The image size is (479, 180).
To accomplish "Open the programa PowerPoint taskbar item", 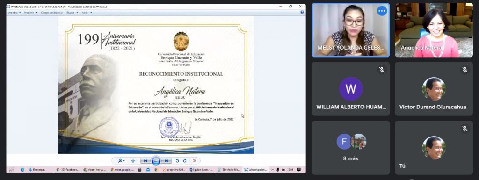I will (x=174, y=170).
